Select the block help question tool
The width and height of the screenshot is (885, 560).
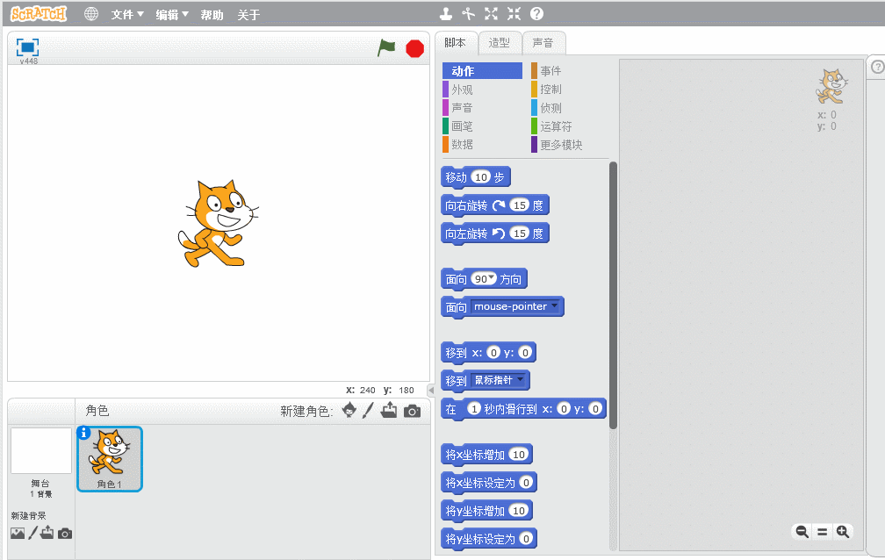click(536, 13)
